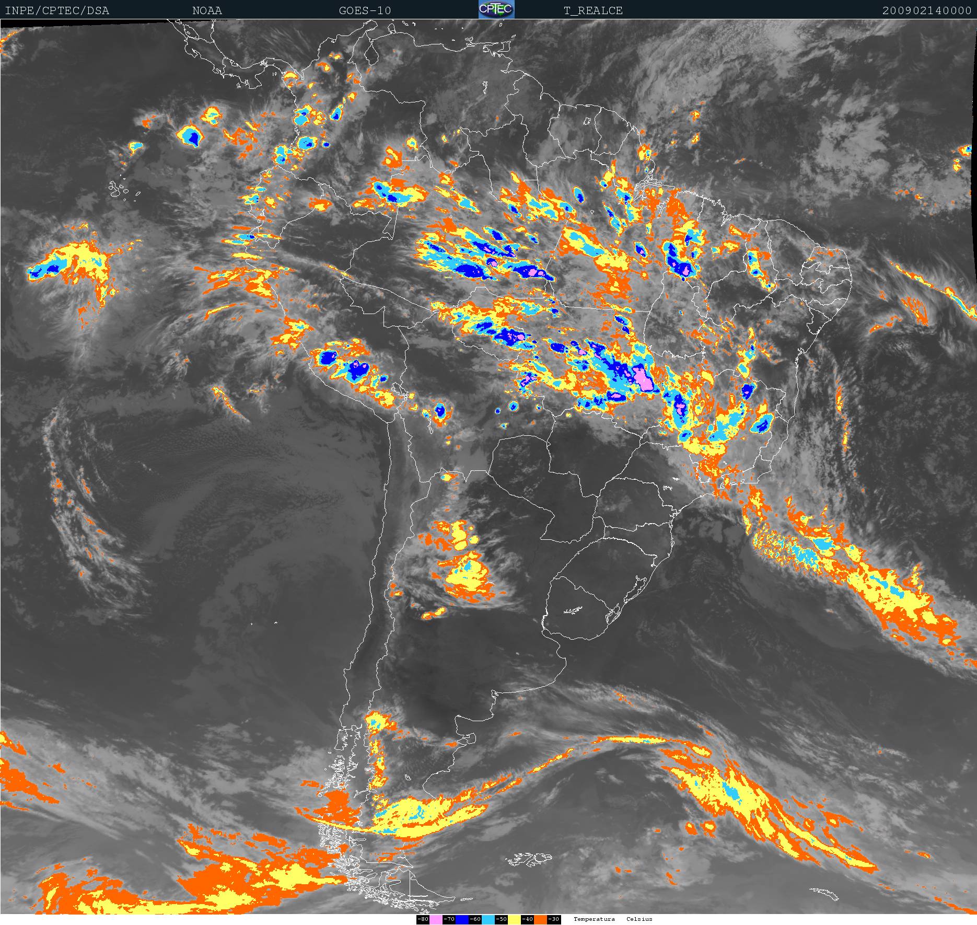Click the GOES-10 satellite label
977x925 pixels.
click(365, 10)
